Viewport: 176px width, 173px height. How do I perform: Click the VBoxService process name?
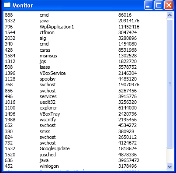tap(53, 73)
